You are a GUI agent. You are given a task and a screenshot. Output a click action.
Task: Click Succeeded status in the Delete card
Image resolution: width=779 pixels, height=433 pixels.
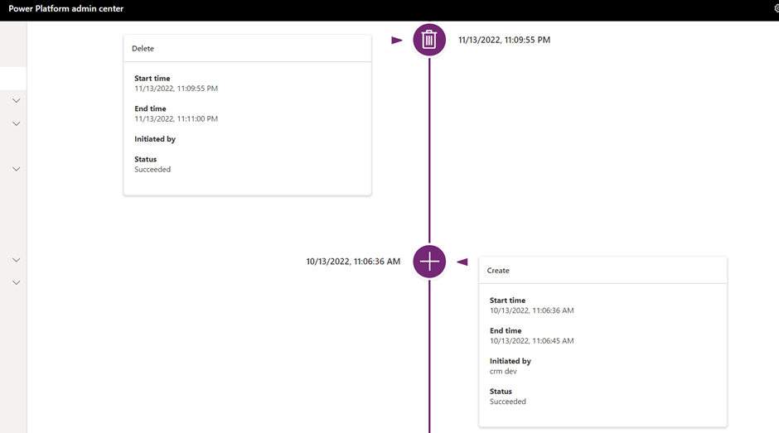(152, 170)
